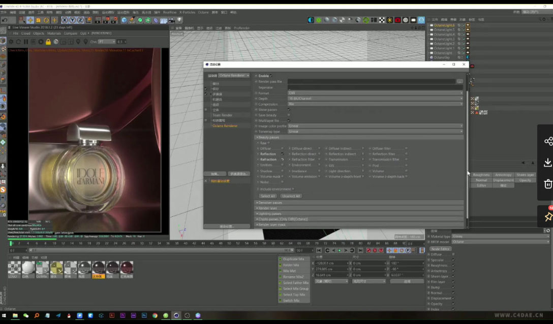553x324 pixels.
Task: Click the Windows Start button
Action: coord(4,315)
